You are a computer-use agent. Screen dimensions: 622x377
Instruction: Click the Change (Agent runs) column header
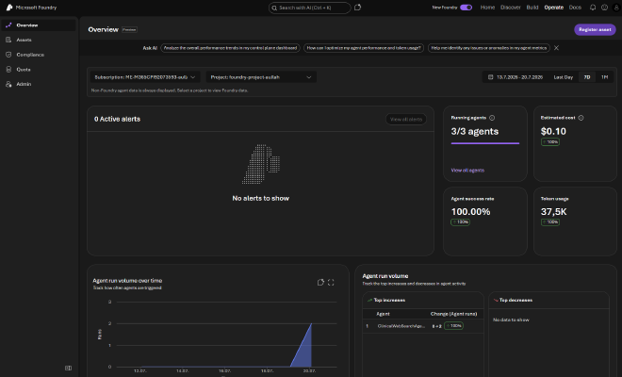(453, 314)
